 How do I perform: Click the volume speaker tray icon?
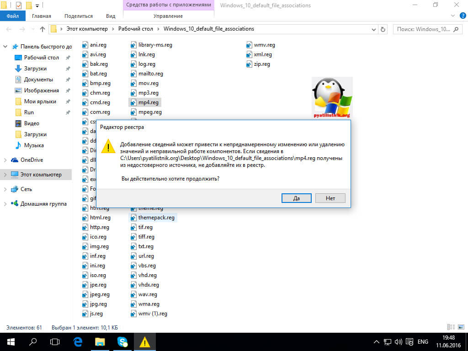tap(399, 341)
